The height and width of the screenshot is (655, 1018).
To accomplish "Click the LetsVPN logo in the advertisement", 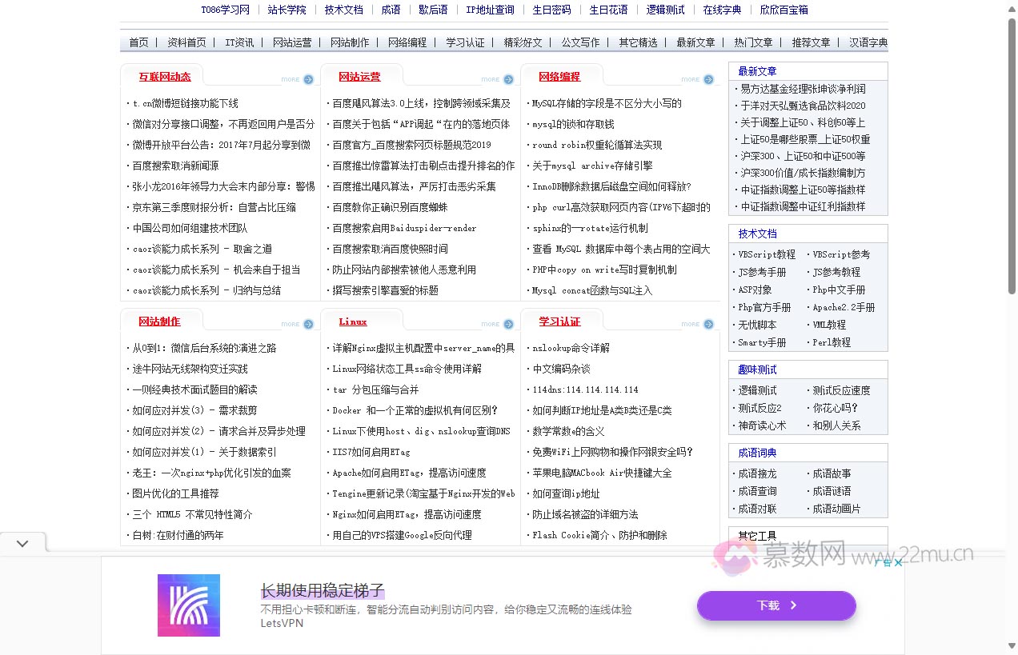I will click(189, 605).
